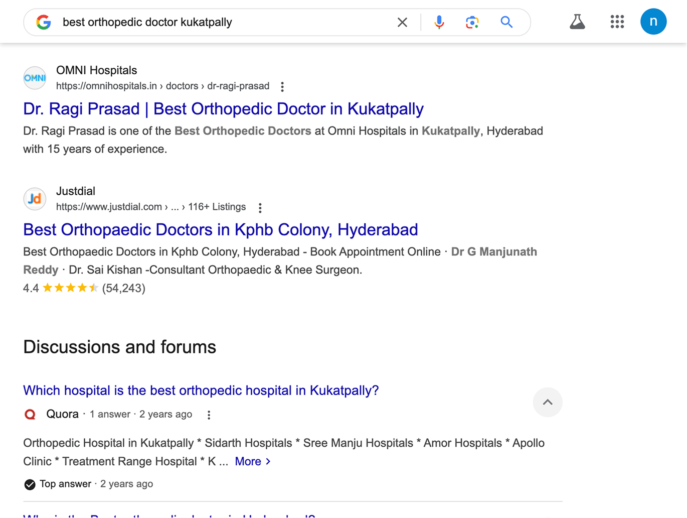This screenshot has height=518, width=687.
Task: Focus the search box text field
Action: pos(225,22)
